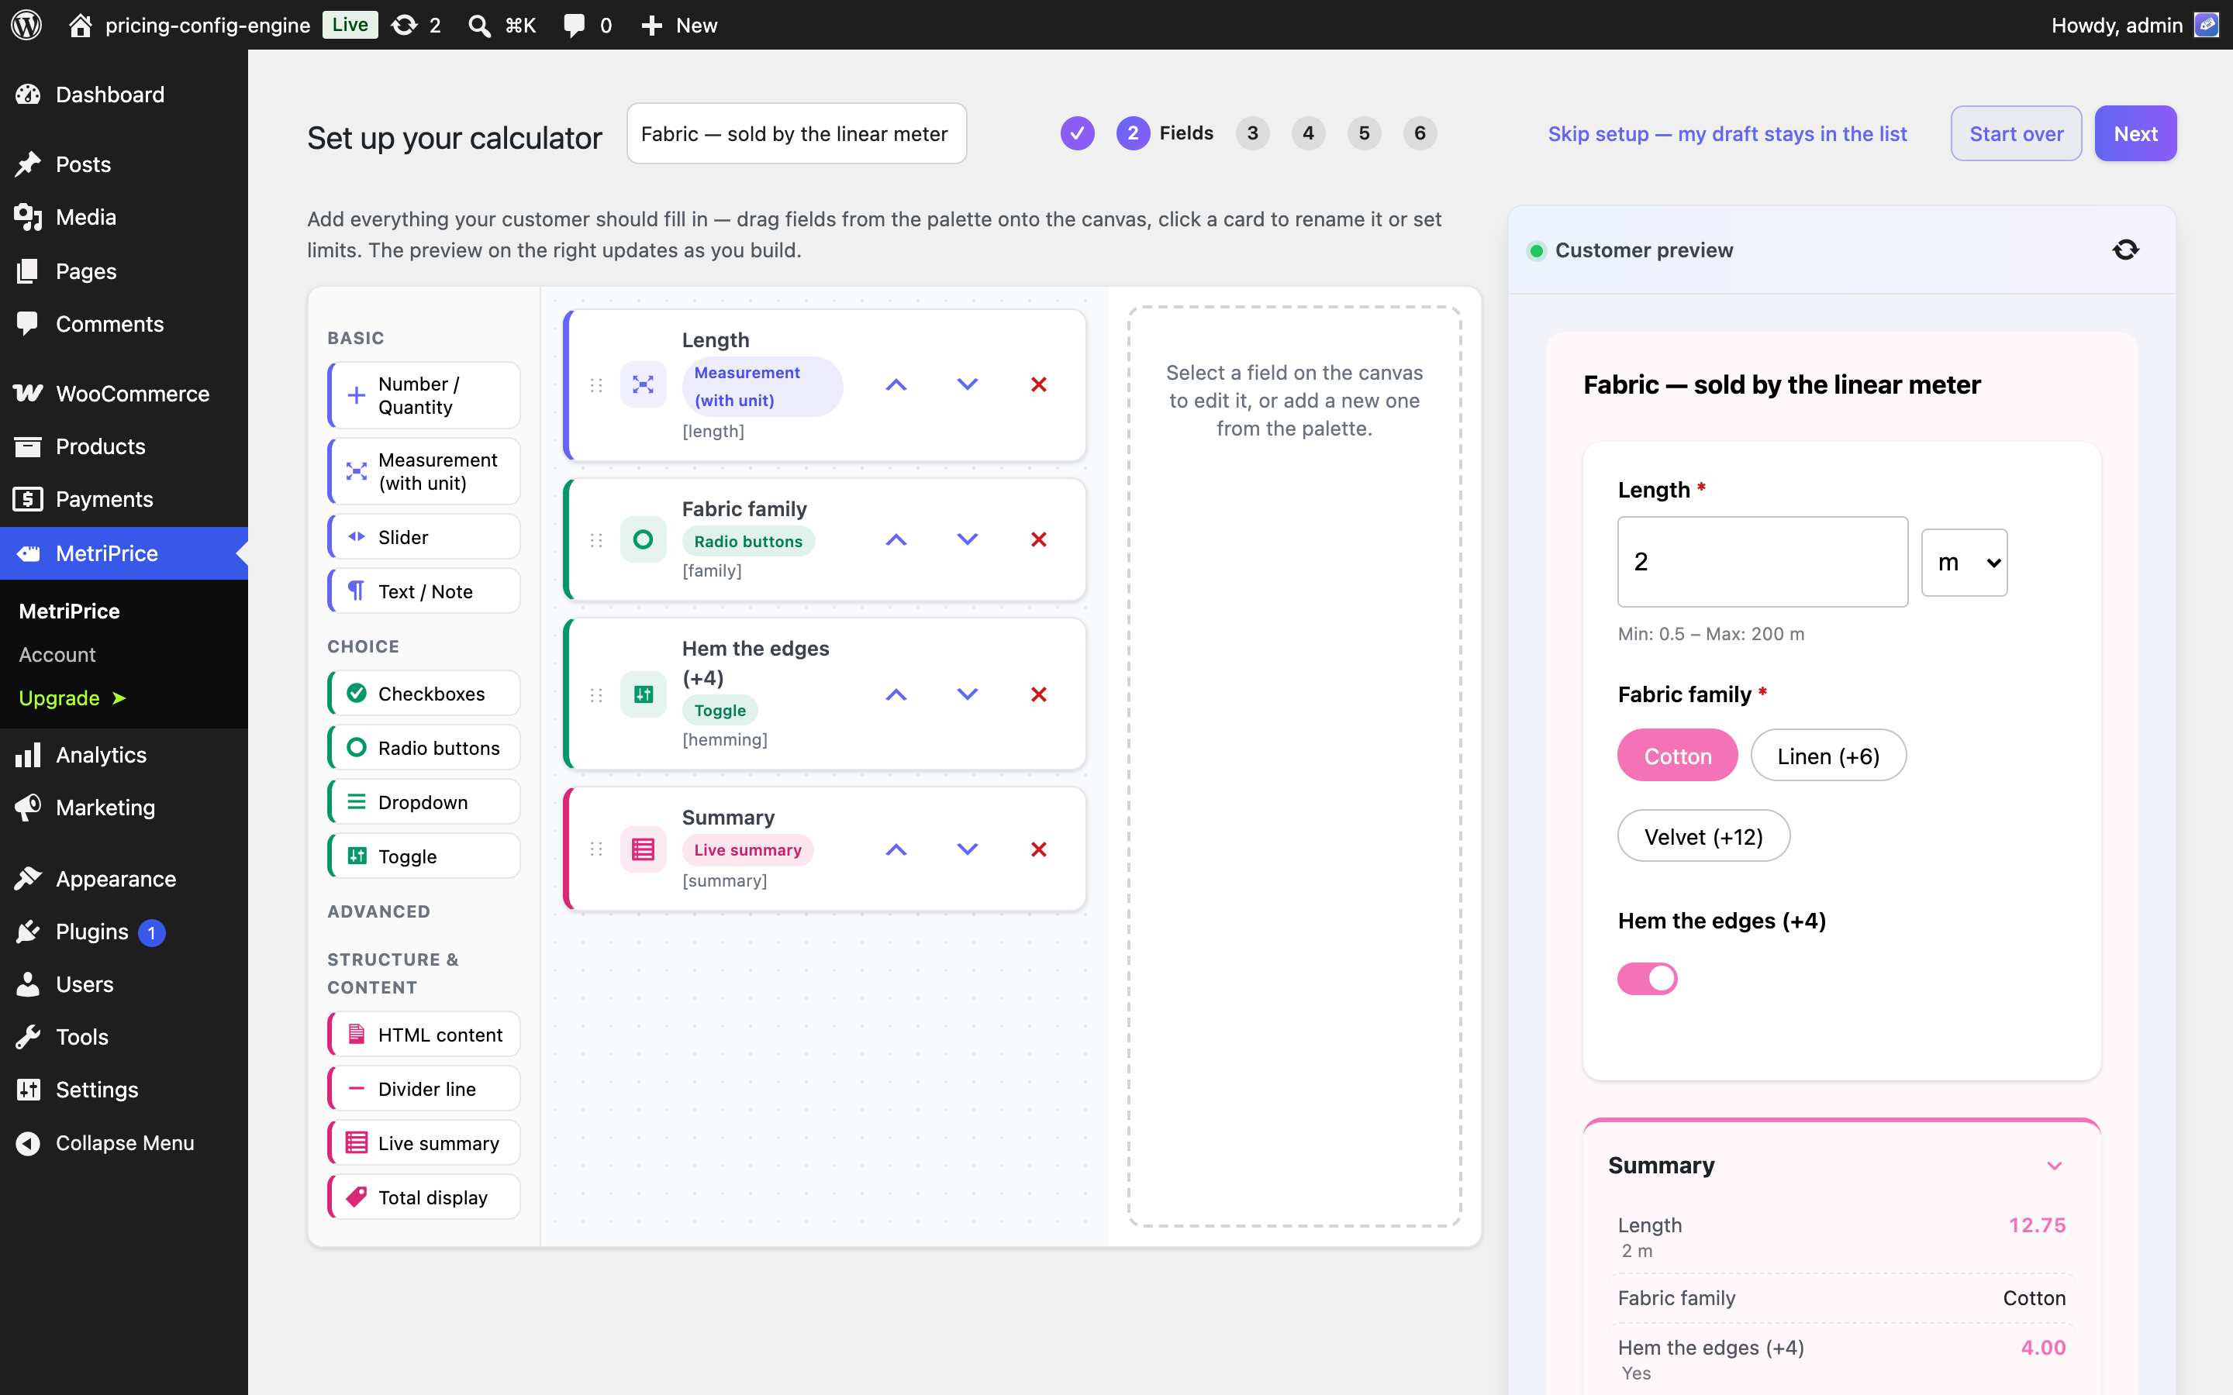Add a Divider line field
Screen dimensions: 2233x1395
click(x=424, y=1089)
